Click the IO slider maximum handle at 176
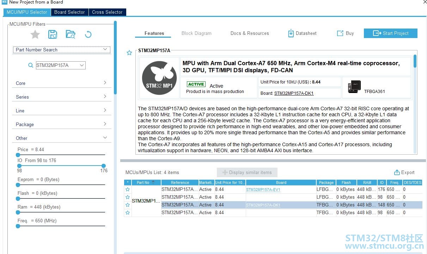This screenshot has height=254, width=427. 103,166
